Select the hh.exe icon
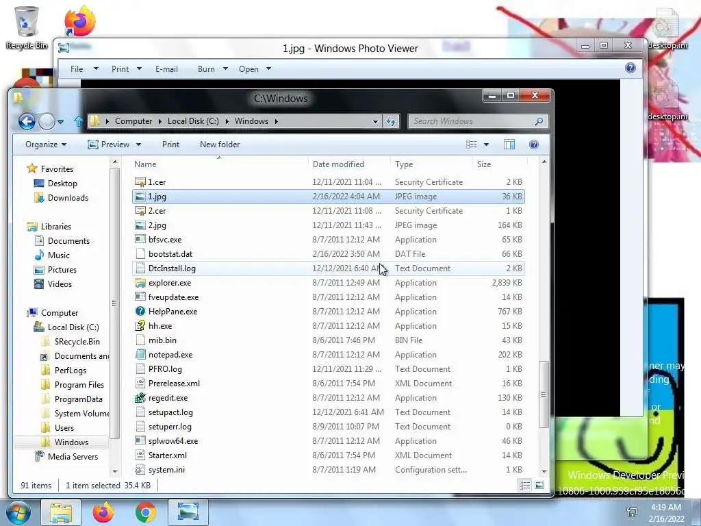The width and height of the screenshot is (701, 526). [x=140, y=325]
